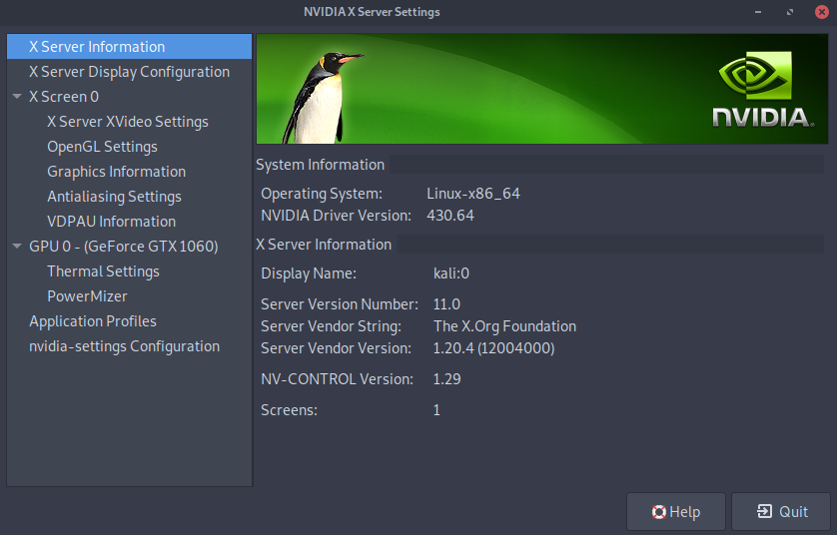Open Antialiasing Settings
Image resolution: width=837 pixels, height=535 pixels.
pos(114,197)
